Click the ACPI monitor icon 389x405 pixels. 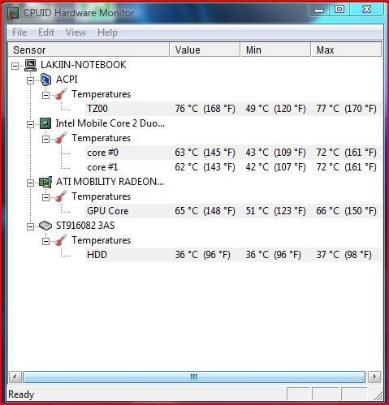coord(45,80)
